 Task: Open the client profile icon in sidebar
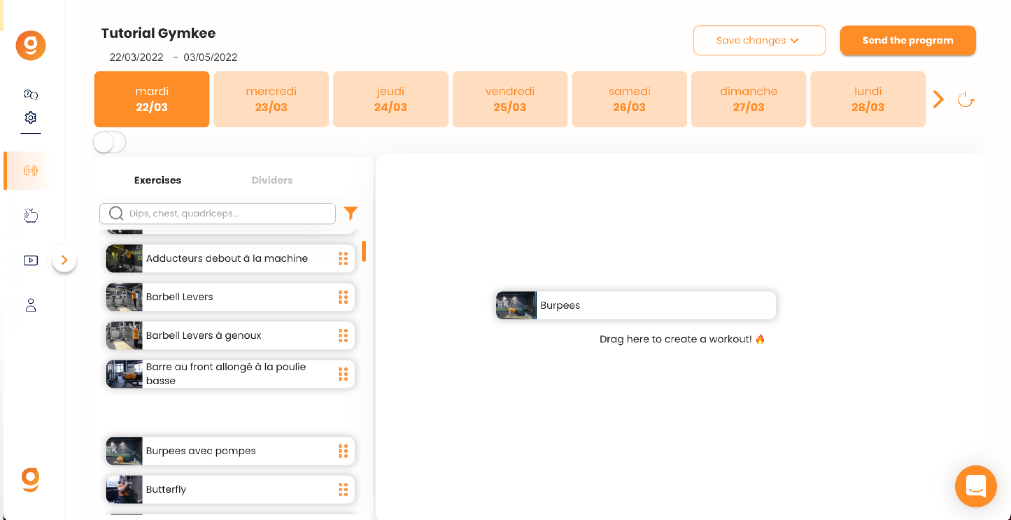coord(31,305)
